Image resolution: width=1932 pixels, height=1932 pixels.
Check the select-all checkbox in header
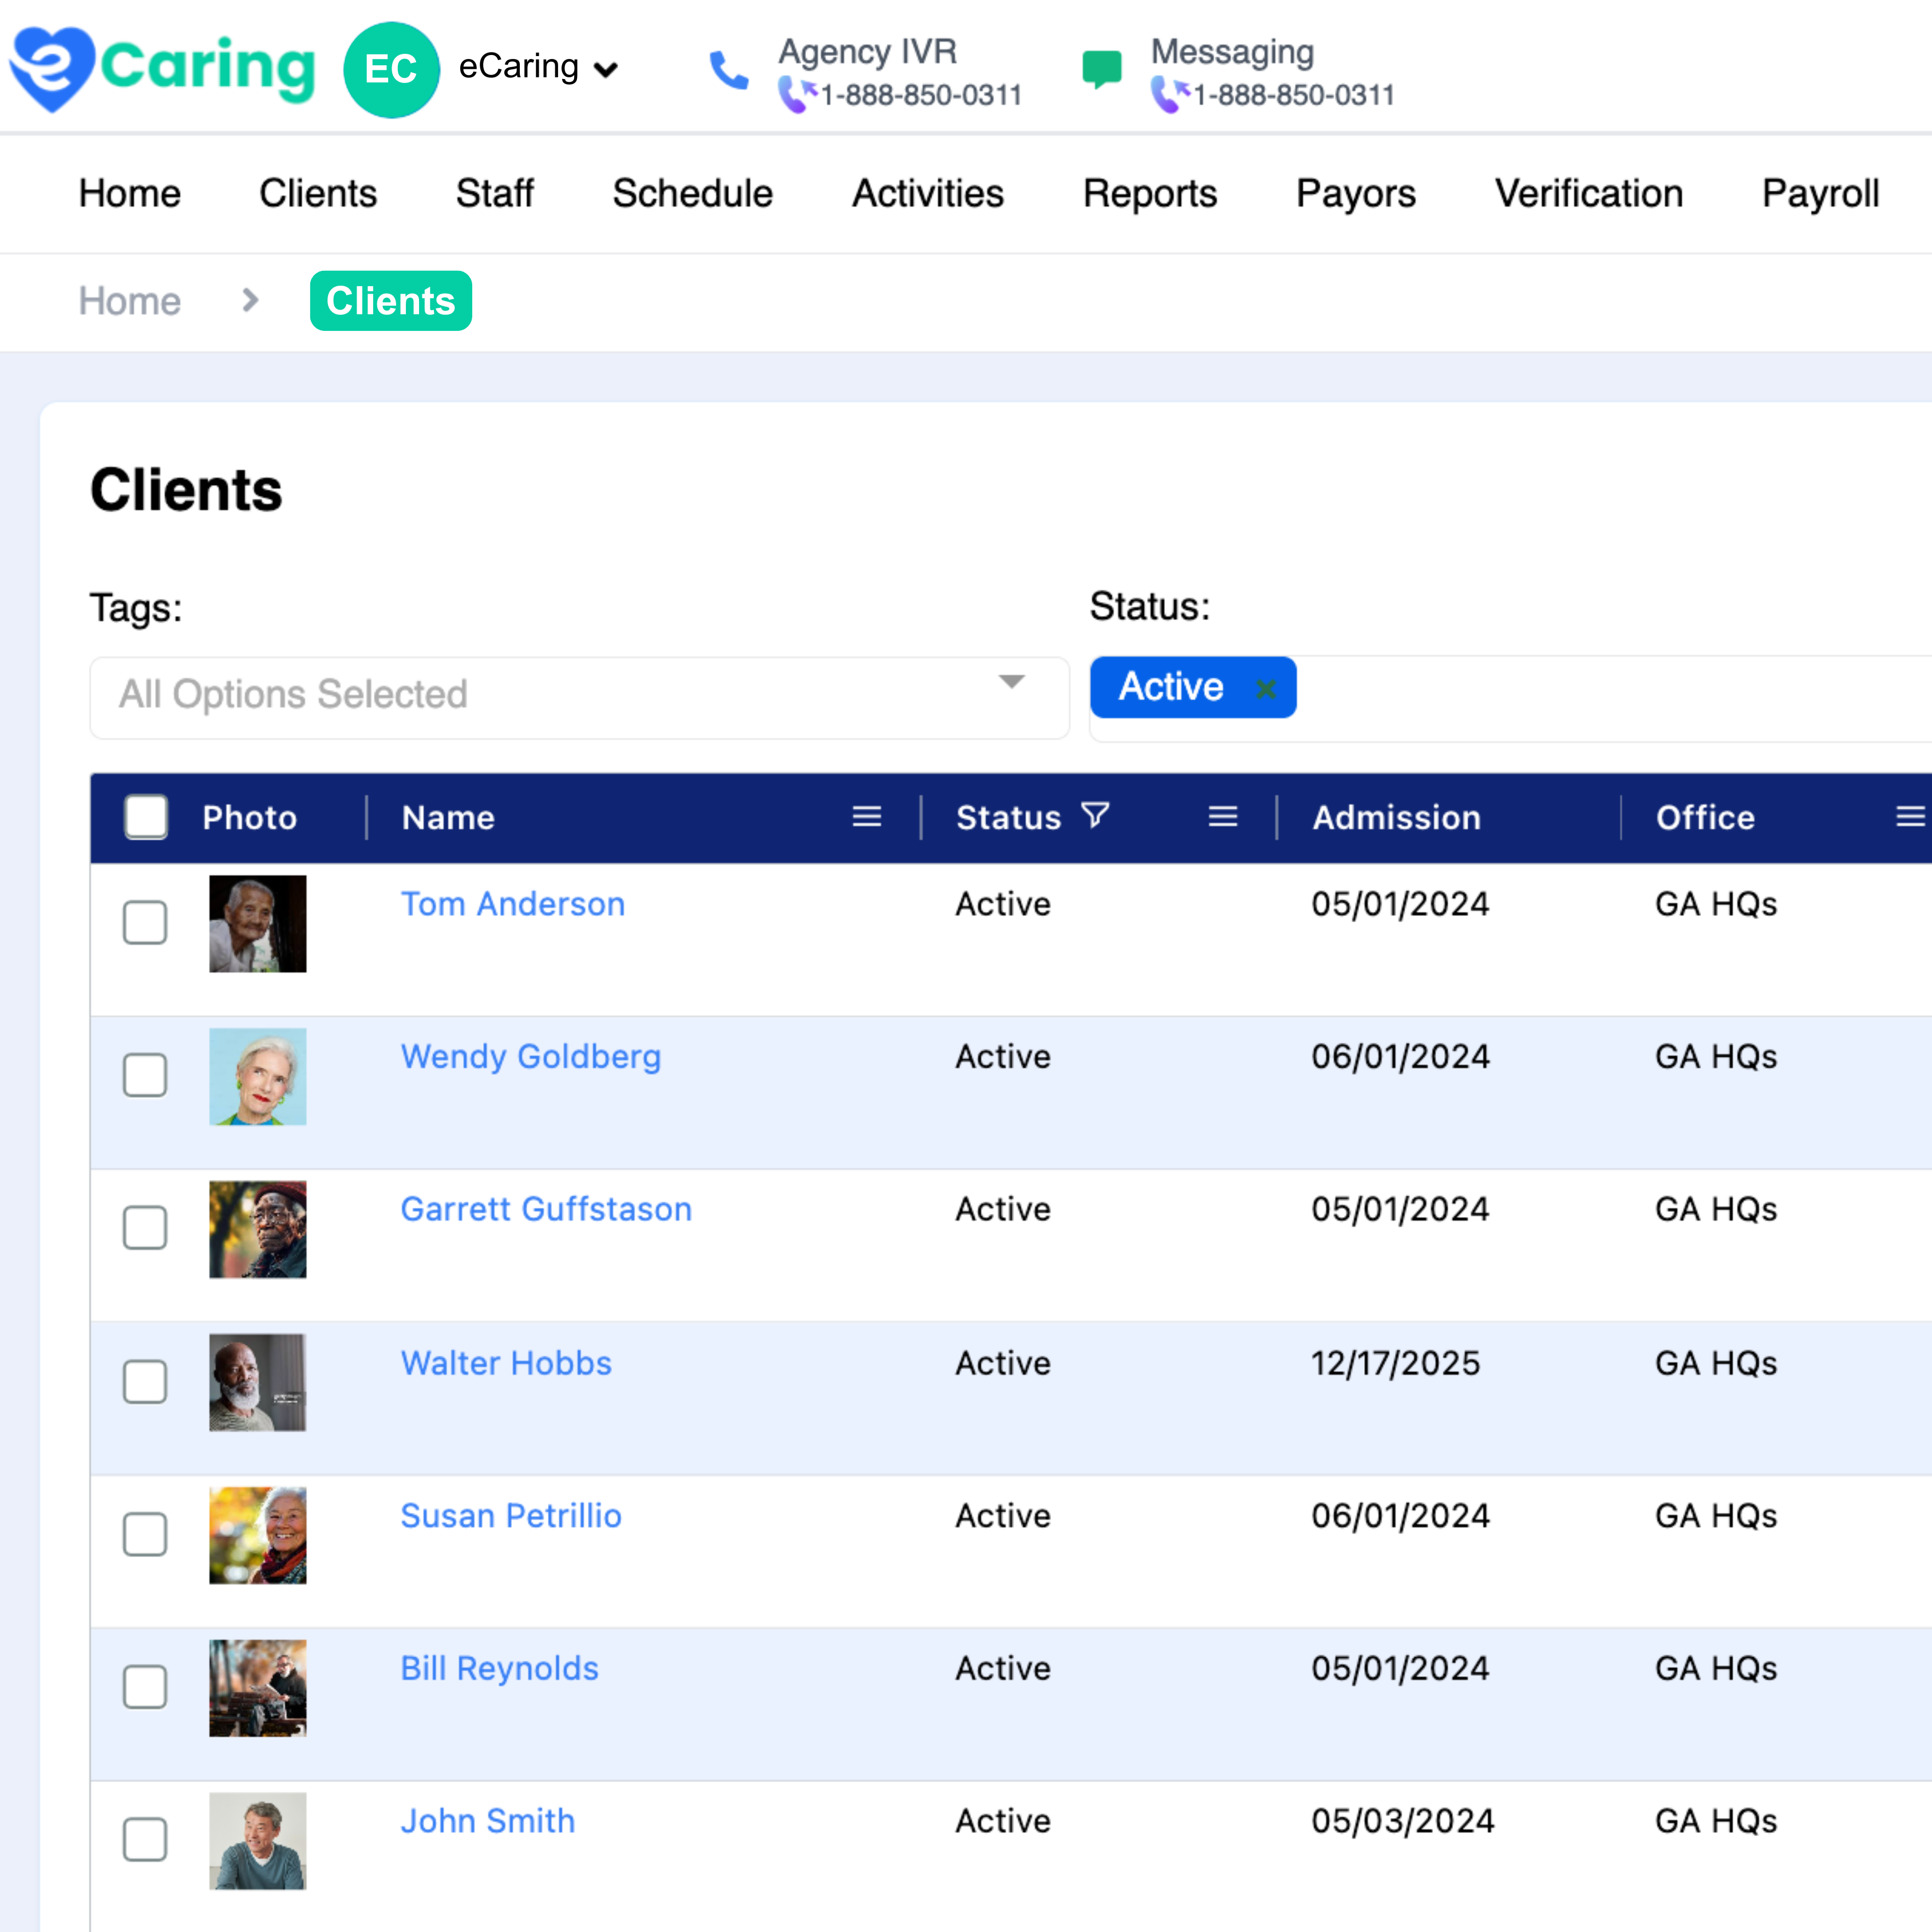coord(146,817)
